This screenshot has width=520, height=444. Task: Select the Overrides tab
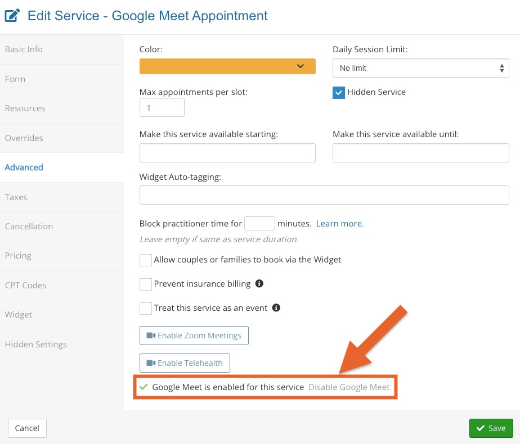[x=62, y=138]
